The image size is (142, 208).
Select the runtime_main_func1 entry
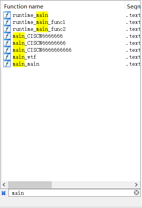click(39, 22)
